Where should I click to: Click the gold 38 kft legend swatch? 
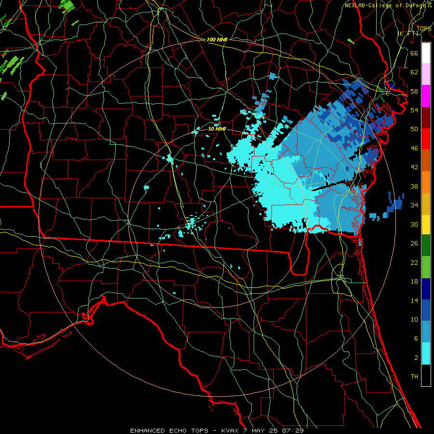click(426, 204)
